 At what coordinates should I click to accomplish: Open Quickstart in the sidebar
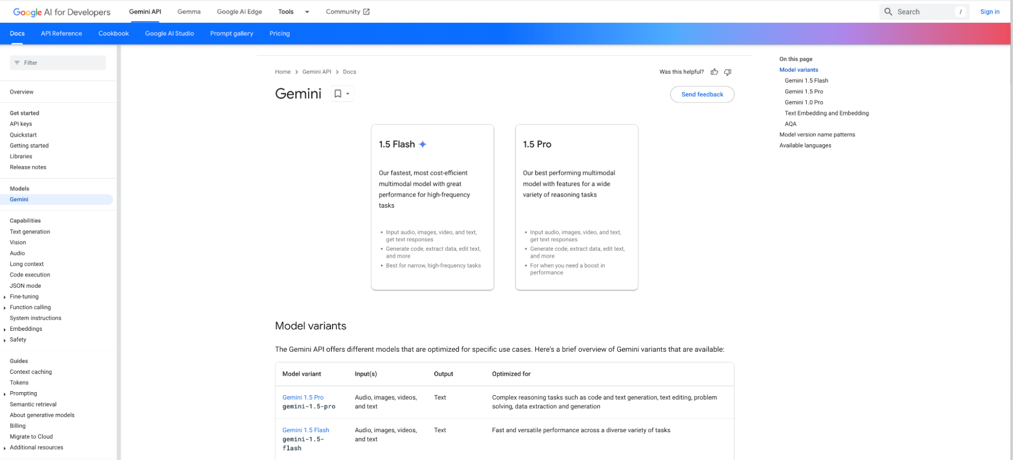tap(23, 135)
